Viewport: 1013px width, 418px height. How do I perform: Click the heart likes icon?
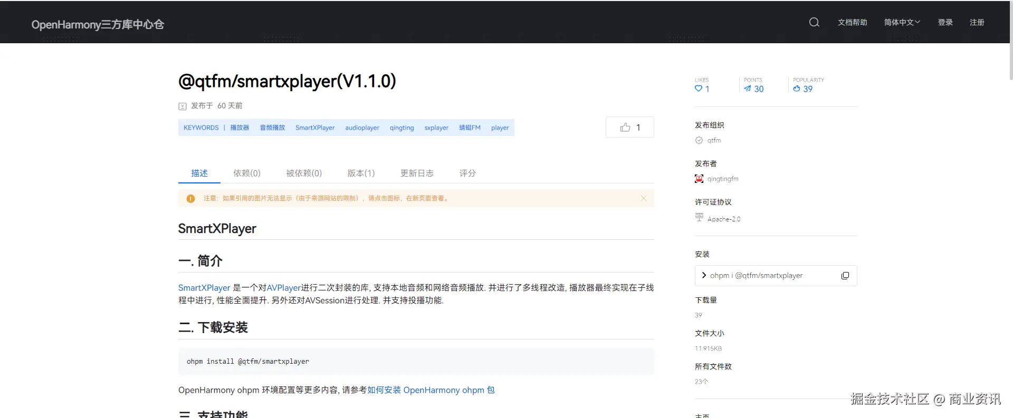coord(699,89)
